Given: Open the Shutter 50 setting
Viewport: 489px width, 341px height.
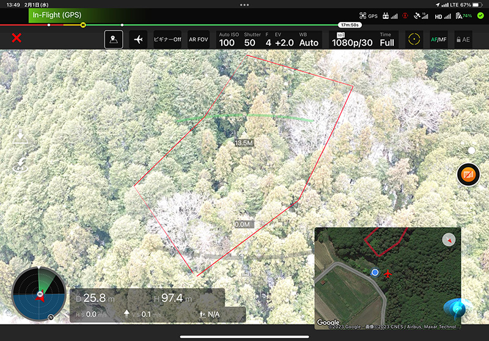Looking at the screenshot, I should click(x=250, y=40).
